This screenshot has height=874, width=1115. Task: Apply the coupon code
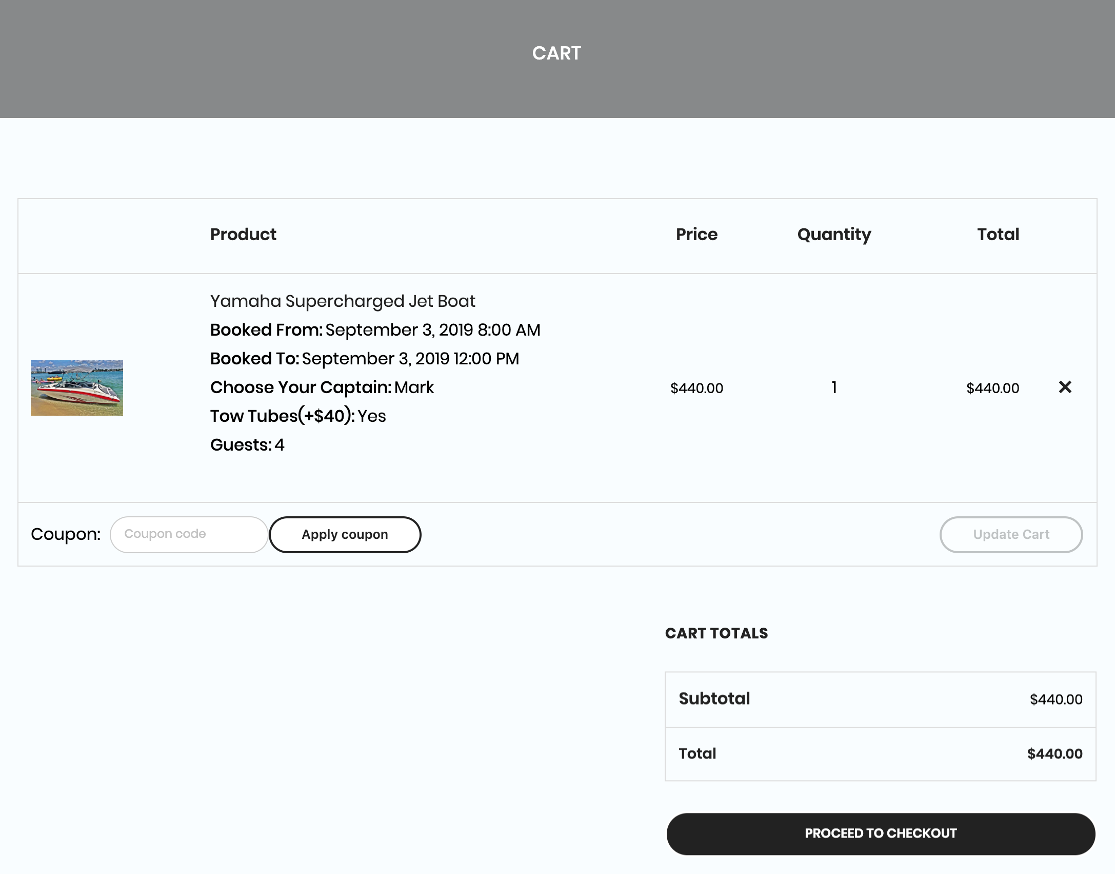(x=345, y=534)
